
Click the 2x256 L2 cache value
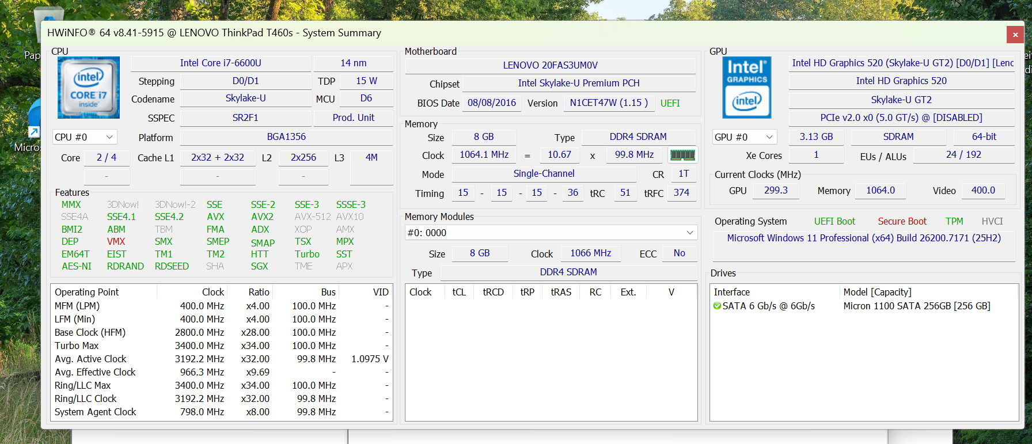click(303, 157)
